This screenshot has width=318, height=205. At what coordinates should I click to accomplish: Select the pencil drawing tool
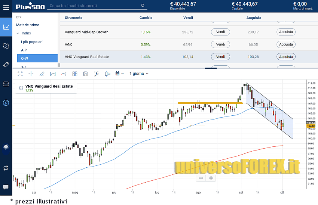pos(42,74)
